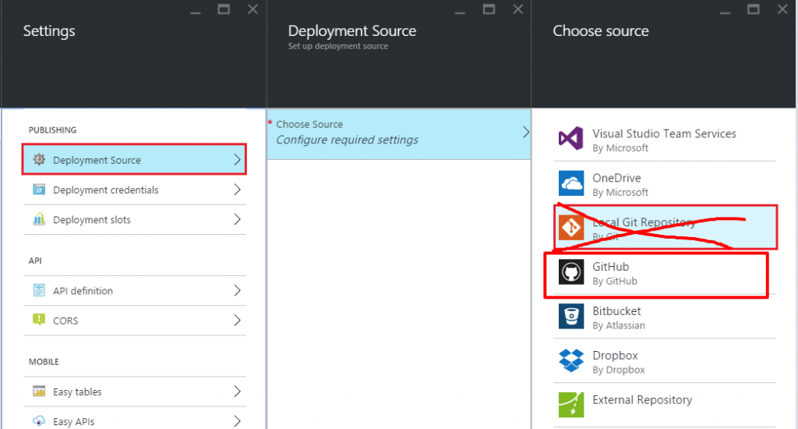Screen dimensions: 798x429
Task: Click the orange Git logo icon
Action: coord(571,228)
